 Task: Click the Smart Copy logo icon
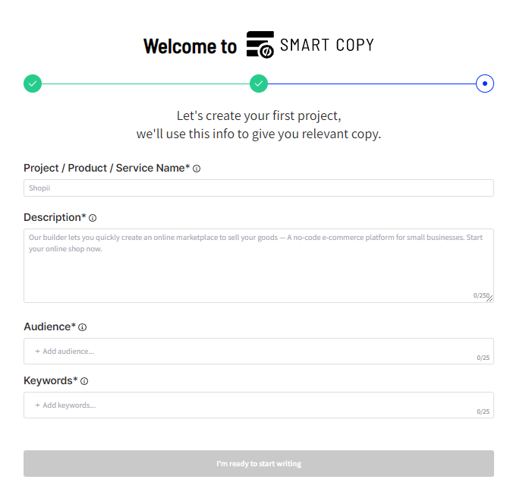[260, 45]
